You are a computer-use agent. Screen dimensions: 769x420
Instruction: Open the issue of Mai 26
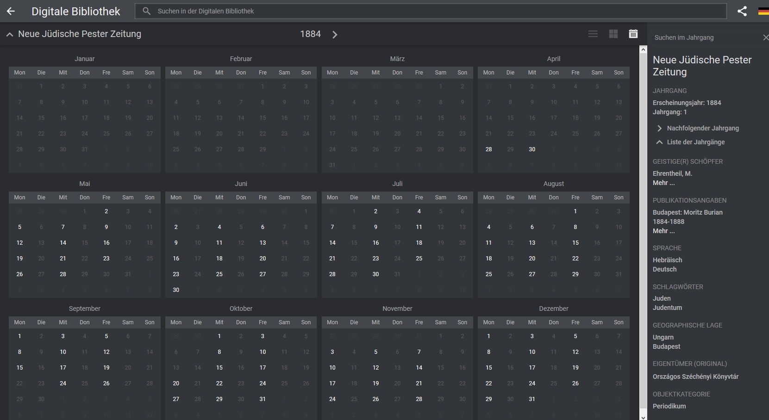[19, 274]
